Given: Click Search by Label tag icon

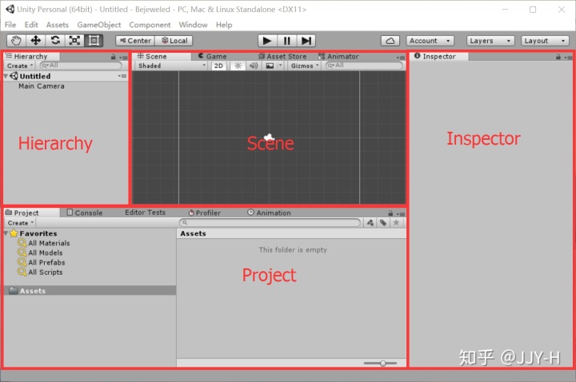Looking at the screenshot, I should 383,223.
